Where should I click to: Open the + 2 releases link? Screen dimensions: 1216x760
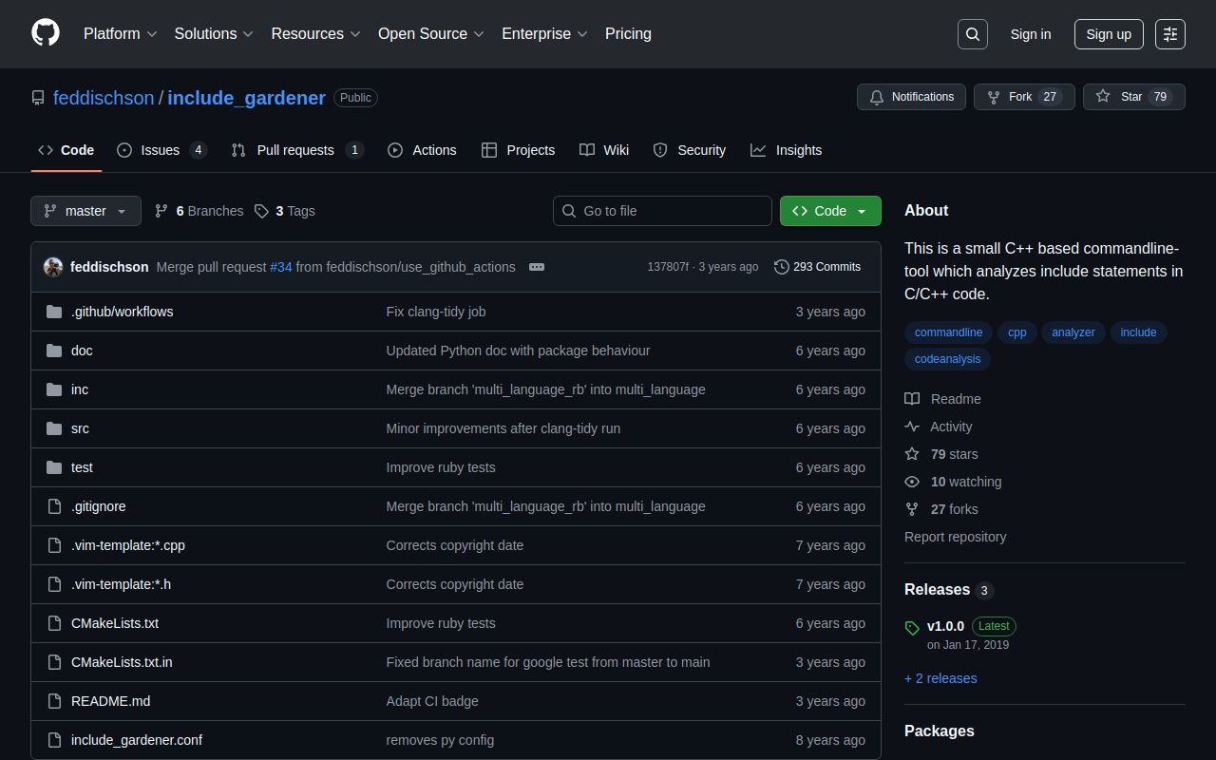pyautogui.click(x=940, y=678)
